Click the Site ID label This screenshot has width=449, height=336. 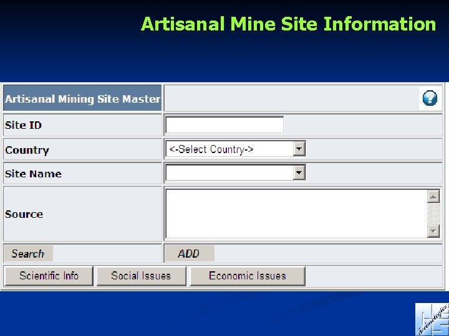pyautogui.click(x=24, y=125)
